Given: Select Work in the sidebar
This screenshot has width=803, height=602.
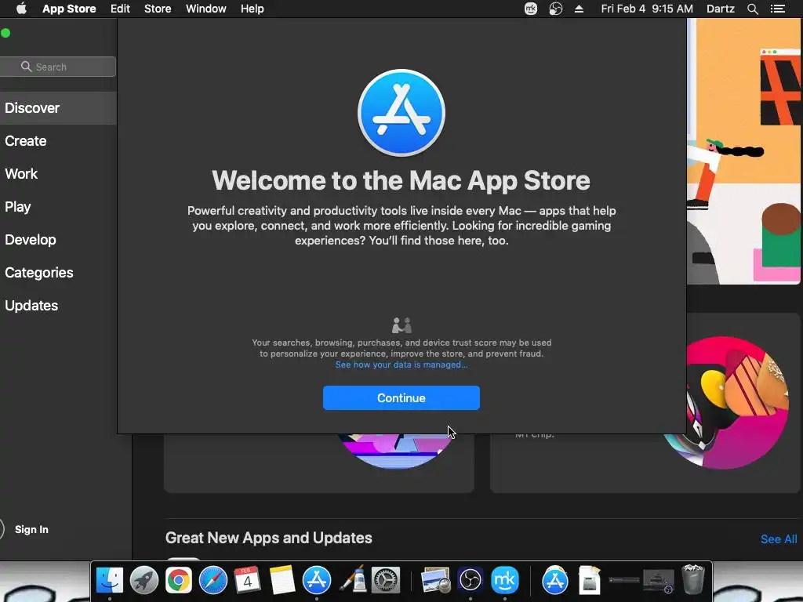Looking at the screenshot, I should pyautogui.click(x=21, y=173).
